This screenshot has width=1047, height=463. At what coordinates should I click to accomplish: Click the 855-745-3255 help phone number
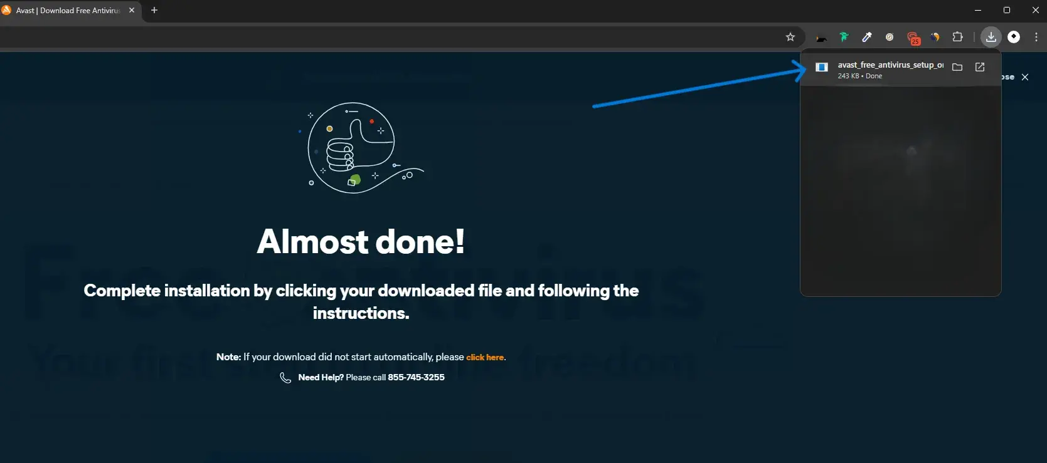coord(416,377)
